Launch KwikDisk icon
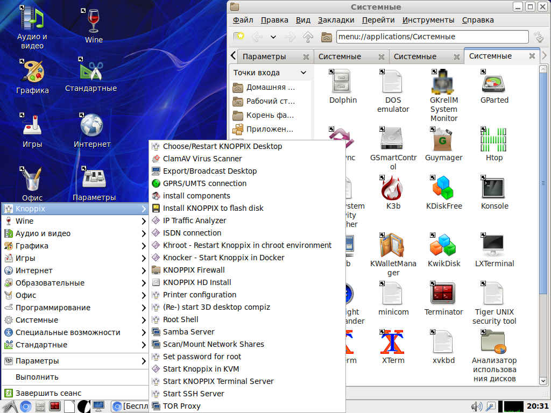The image size is (551, 413). (x=443, y=245)
